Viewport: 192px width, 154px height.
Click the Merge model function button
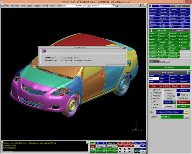tap(164, 78)
